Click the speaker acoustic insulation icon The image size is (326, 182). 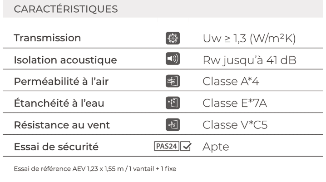coord(173,59)
